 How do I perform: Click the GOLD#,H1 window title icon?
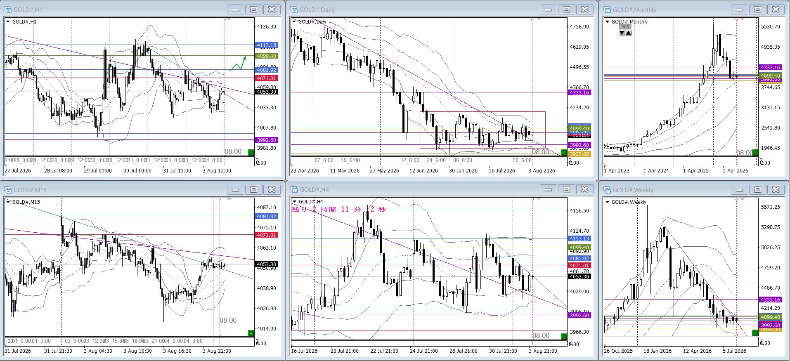[8, 9]
